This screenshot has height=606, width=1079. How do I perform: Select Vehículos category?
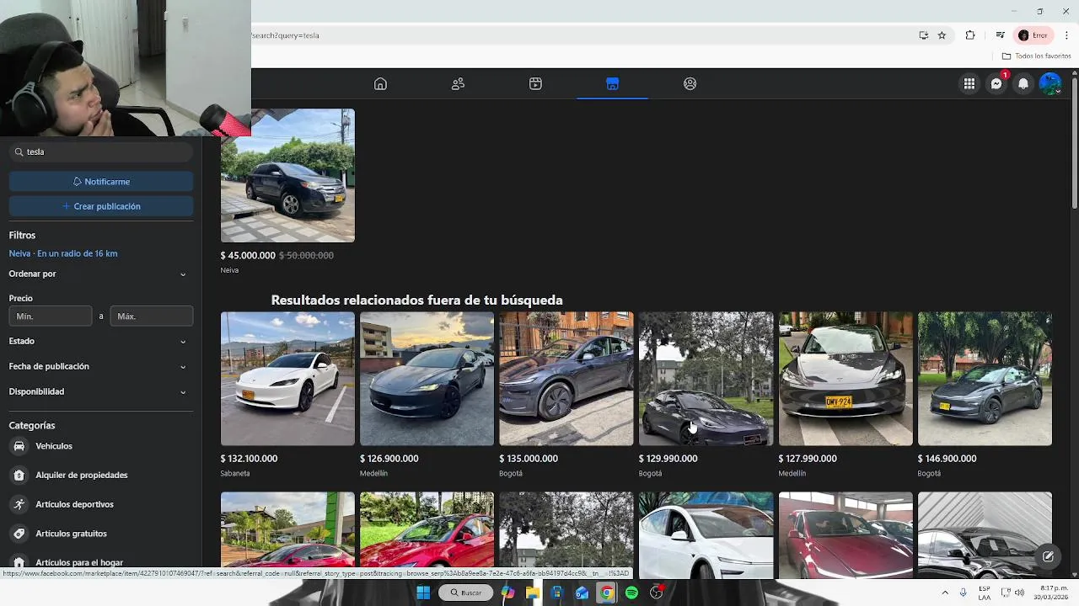[101, 446]
